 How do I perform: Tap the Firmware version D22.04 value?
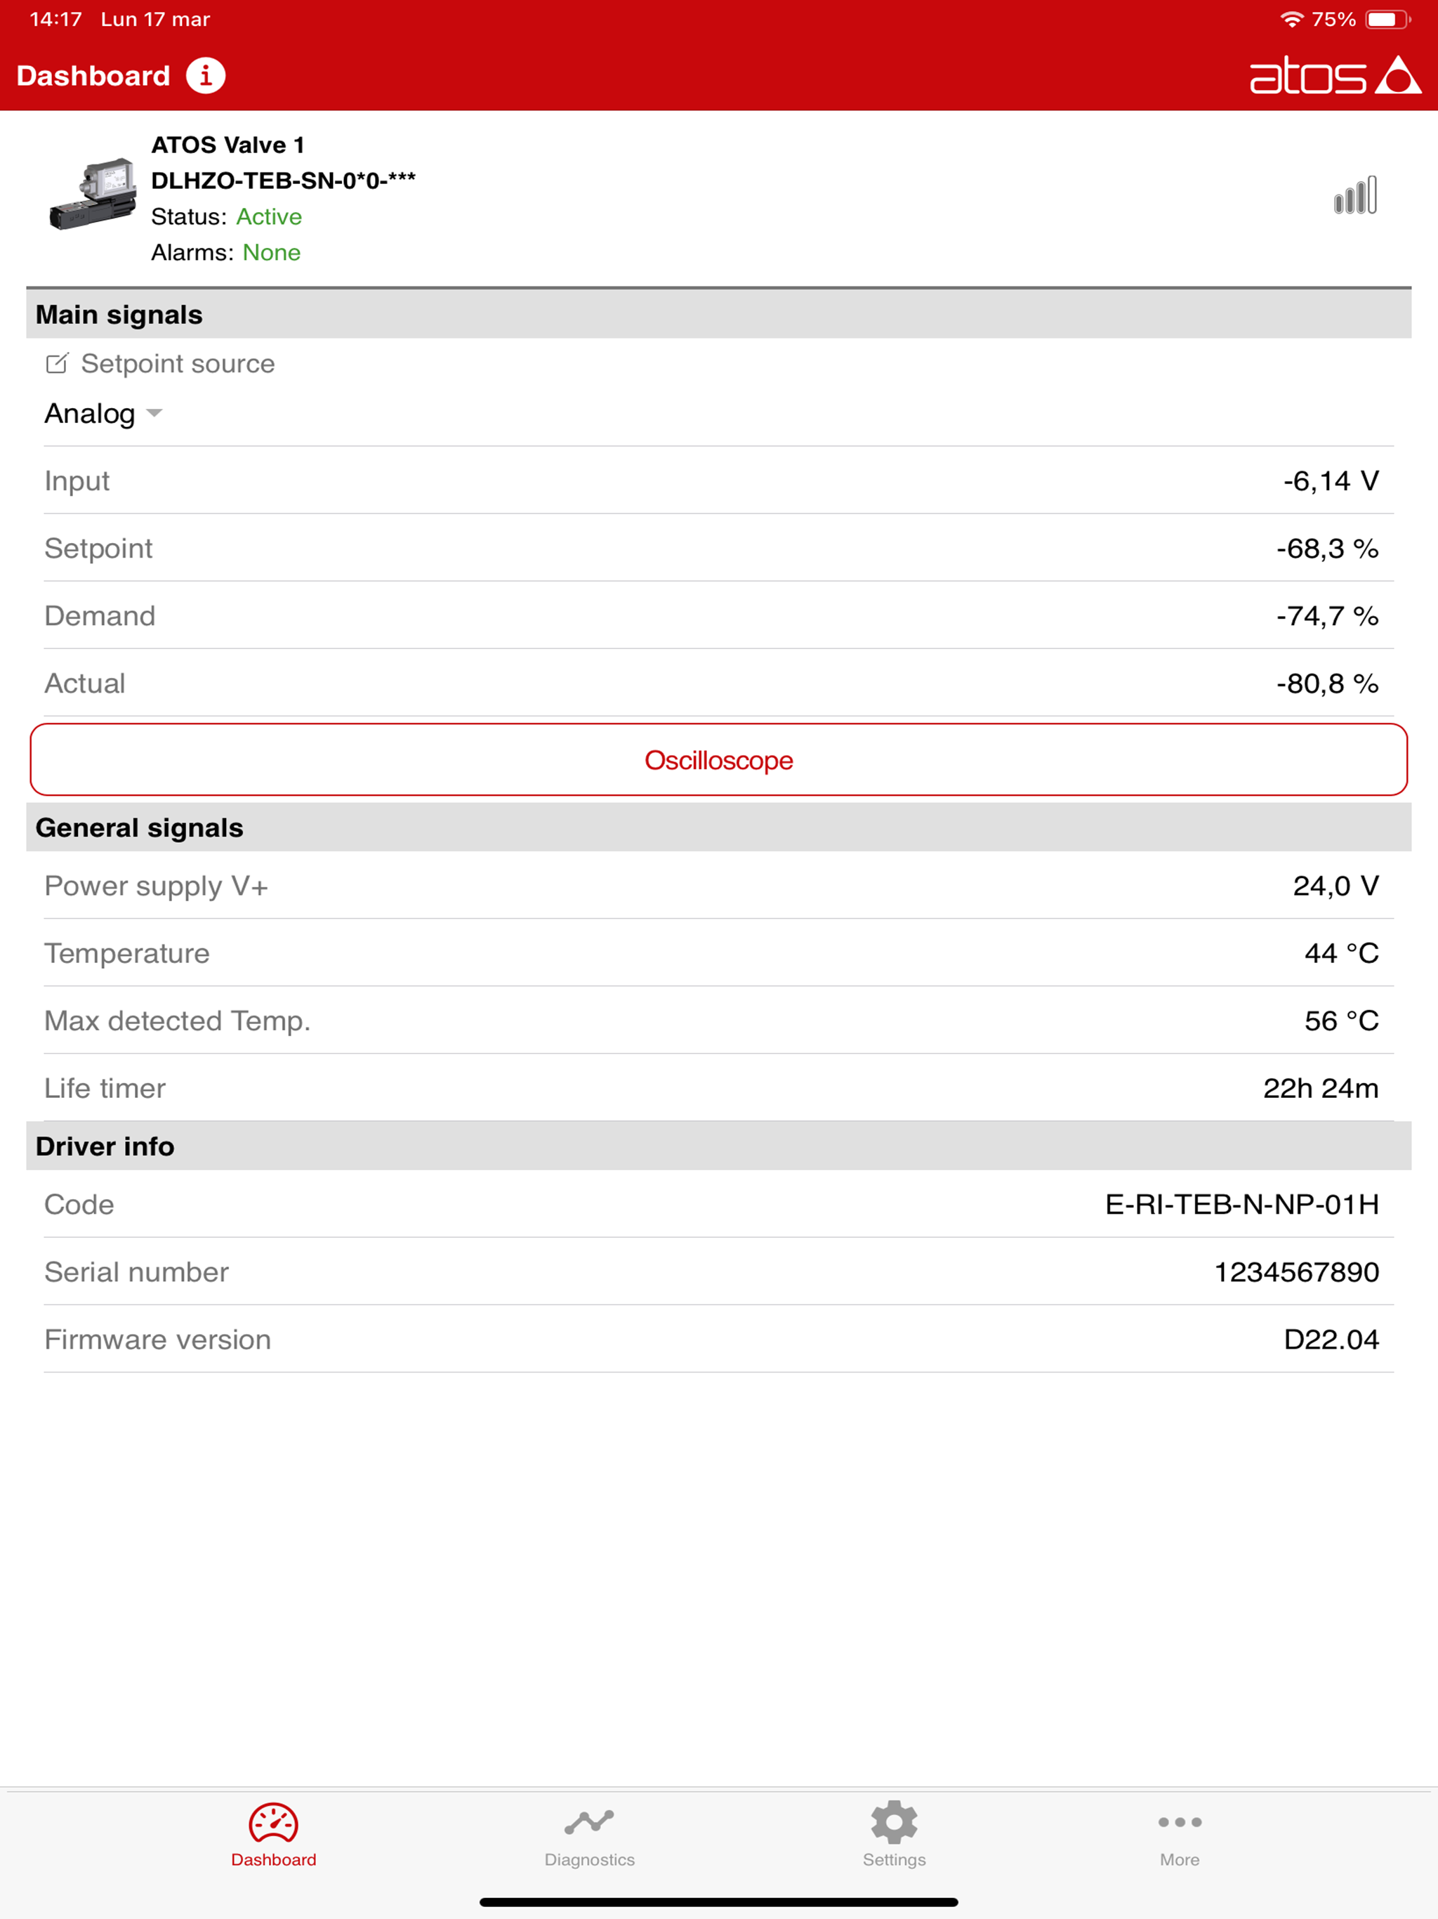pos(1331,1340)
